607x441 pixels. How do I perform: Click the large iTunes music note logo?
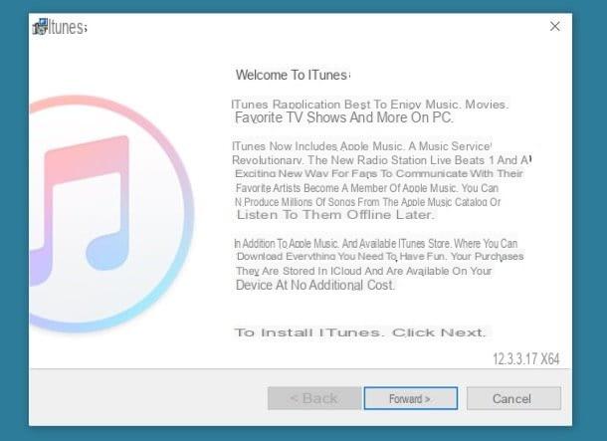[x=111, y=214]
